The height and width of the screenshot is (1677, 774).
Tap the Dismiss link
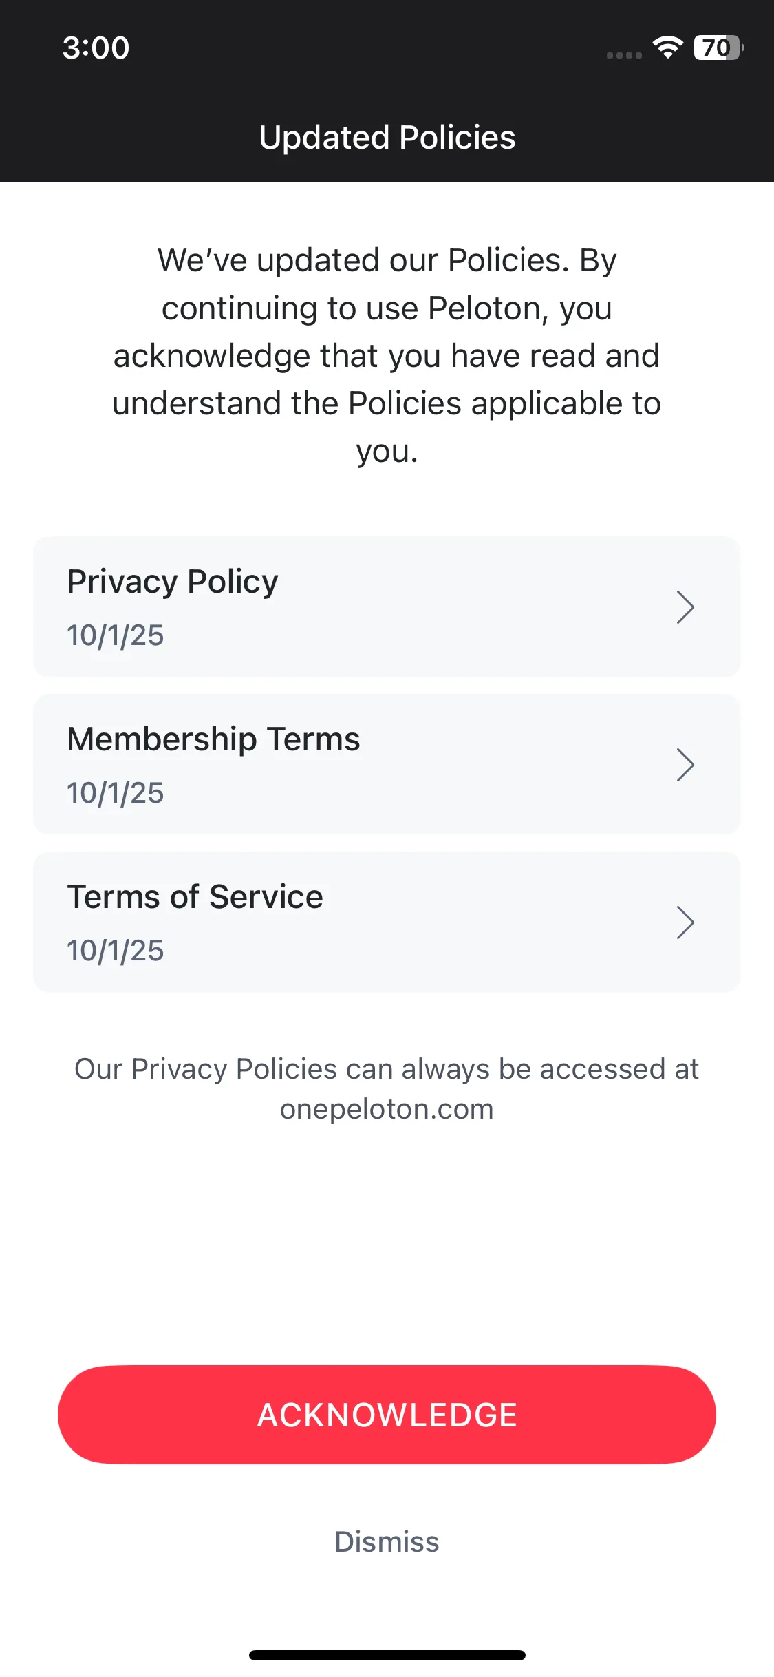click(x=387, y=1541)
